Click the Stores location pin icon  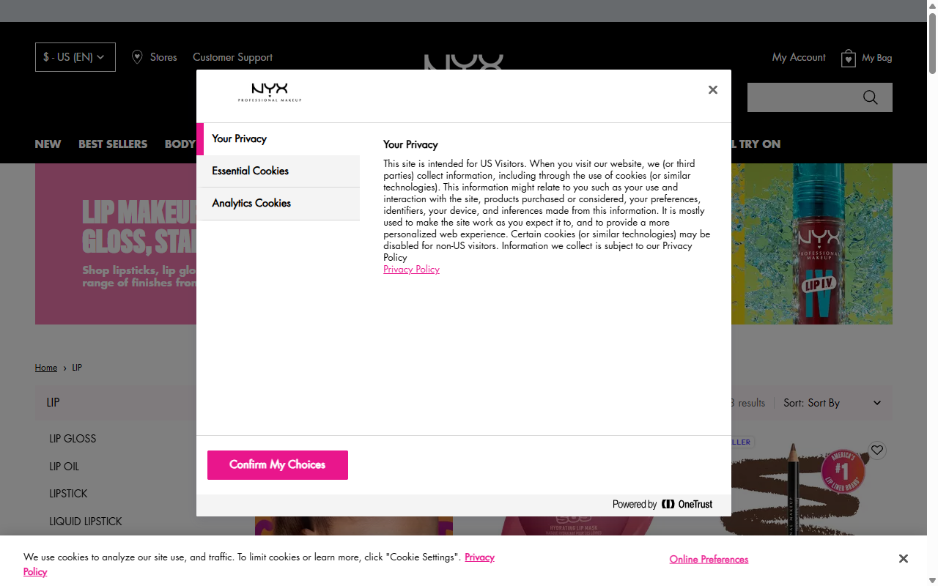point(137,57)
